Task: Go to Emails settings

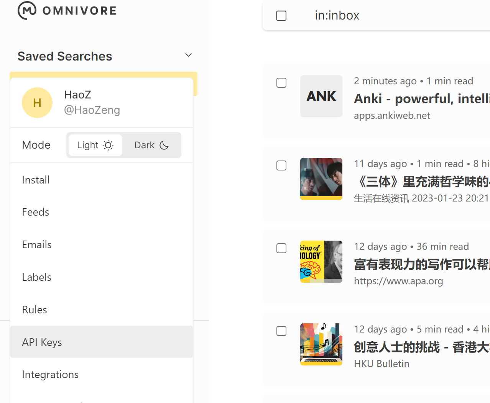Action: 37,245
